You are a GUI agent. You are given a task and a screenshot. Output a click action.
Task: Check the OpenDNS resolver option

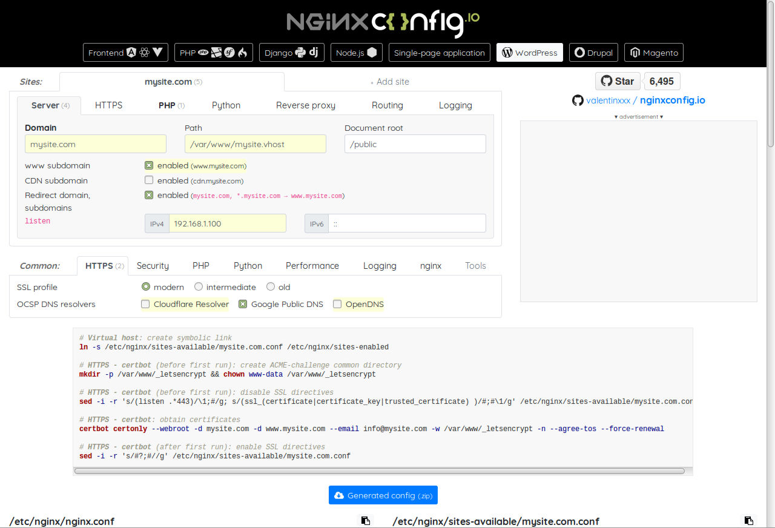(x=337, y=304)
